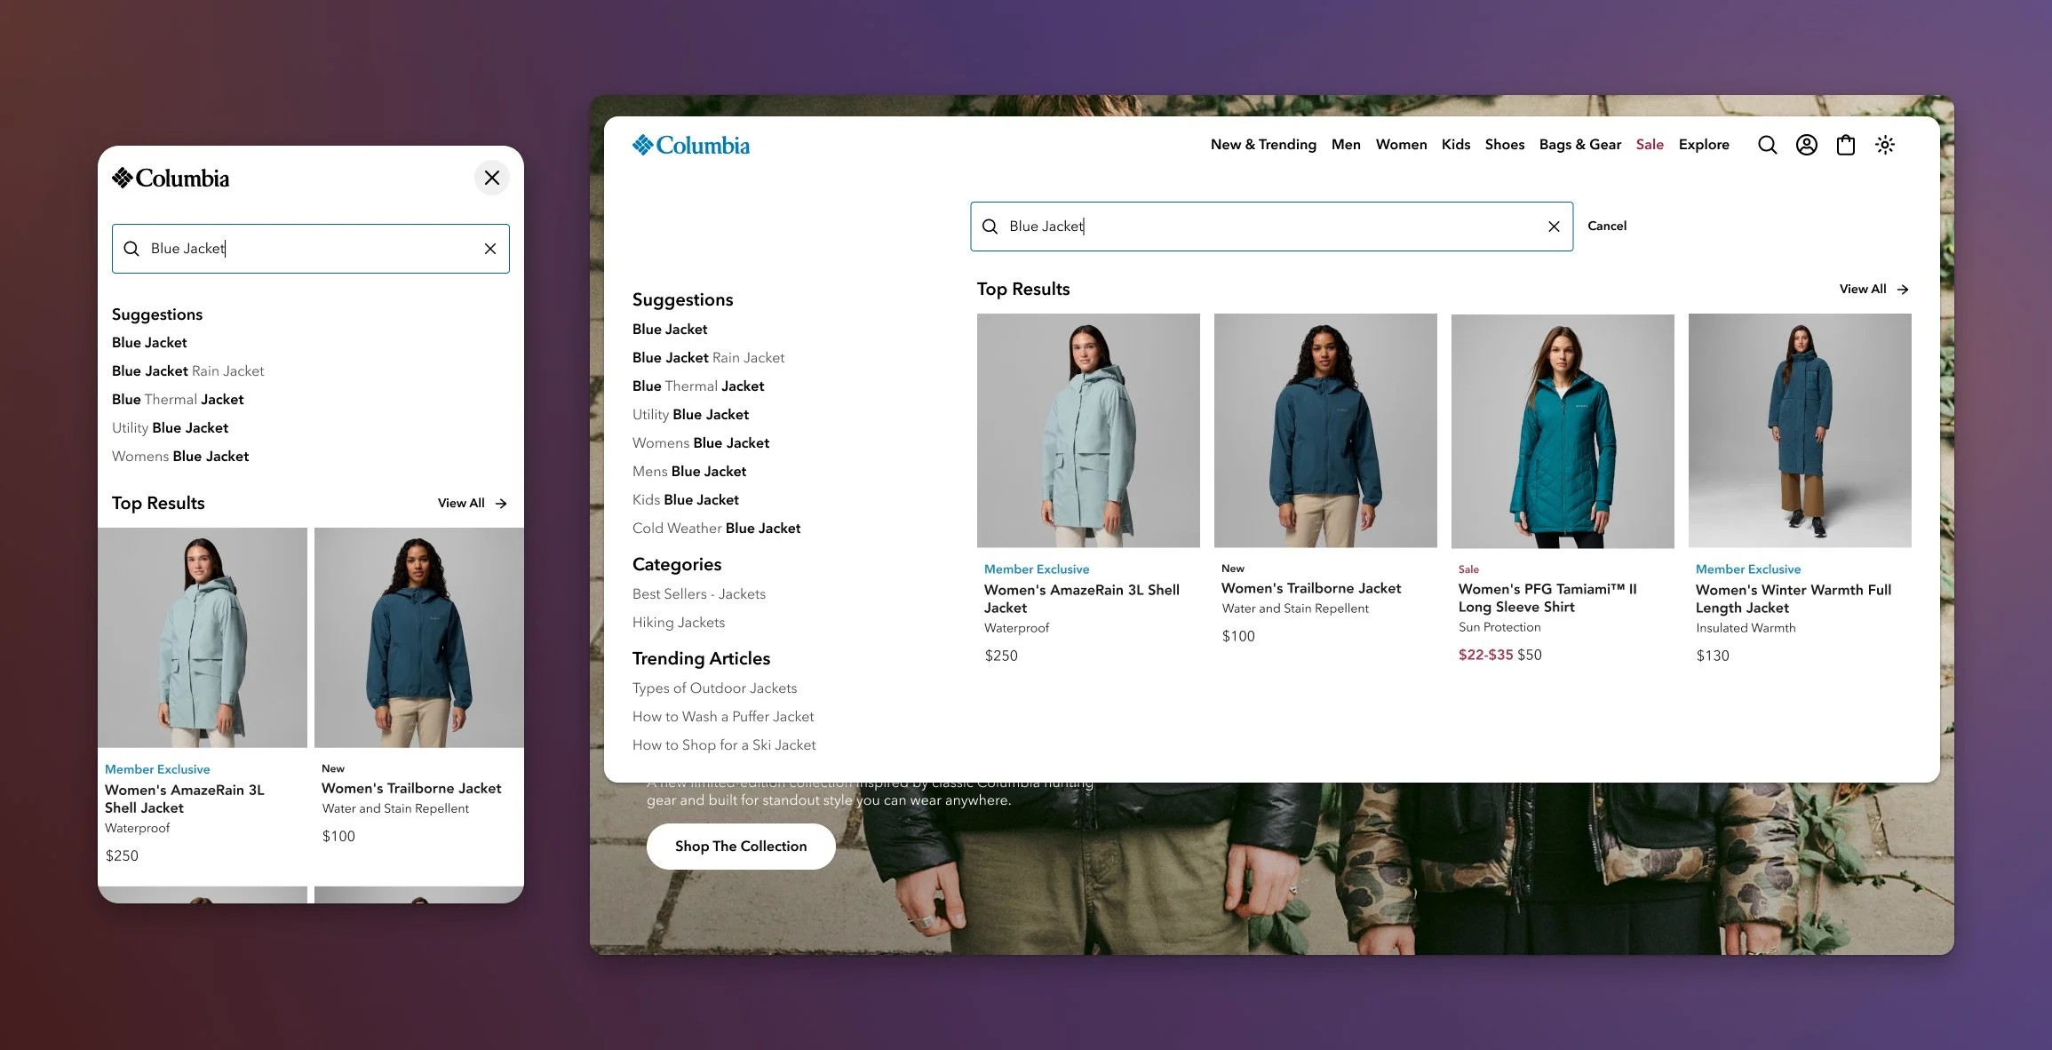
Task: Click desktop Women's AmazeRain 3L Shell Jacket title
Action: [x=1082, y=599]
